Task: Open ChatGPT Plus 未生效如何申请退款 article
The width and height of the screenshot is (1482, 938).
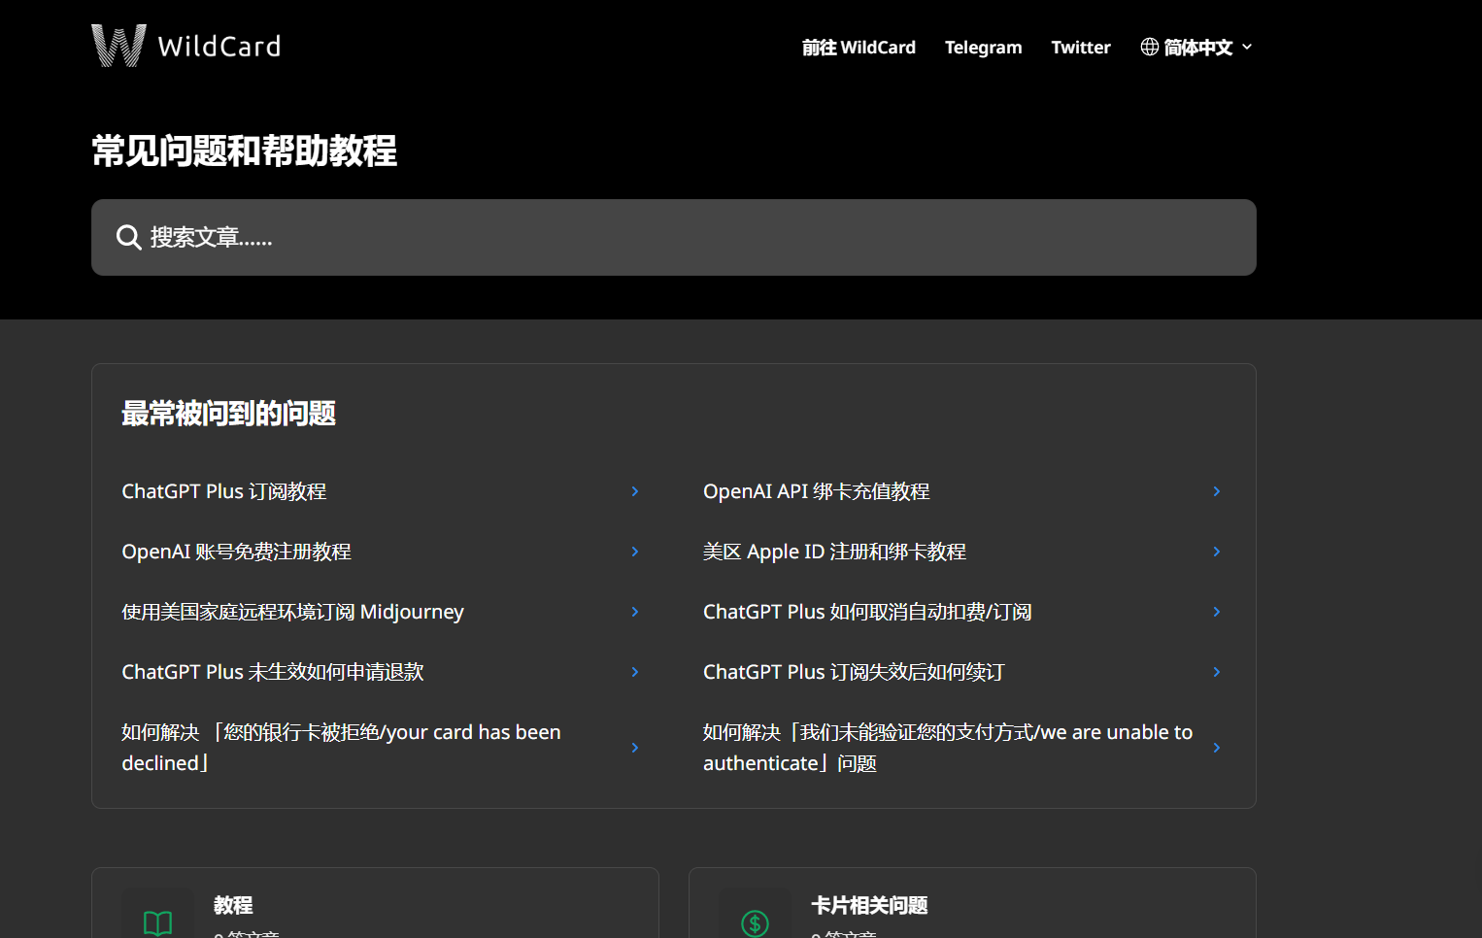Action: click(273, 672)
